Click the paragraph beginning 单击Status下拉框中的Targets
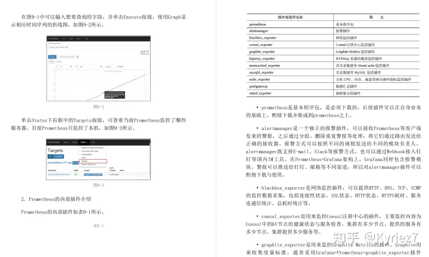This screenshot has width=429, height=257. (x=98, y=124)
